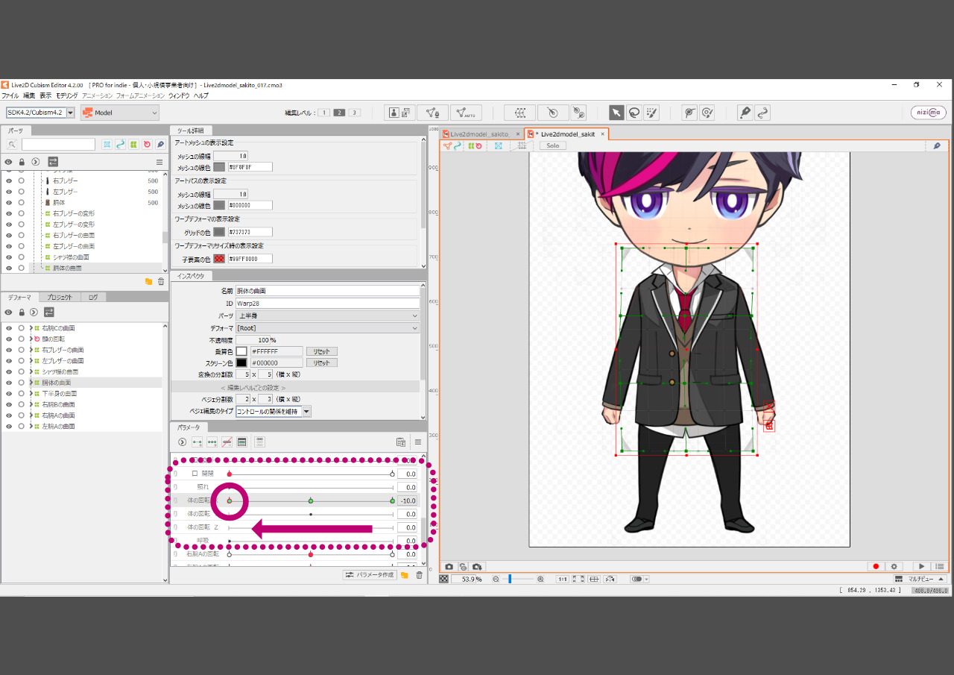Toggle lock circle for 左腕Aの曲面
The width and height of the screenshot is (954, 675).
click(21, 426)
